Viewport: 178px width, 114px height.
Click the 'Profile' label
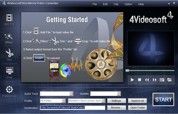(x=28, y=101)
